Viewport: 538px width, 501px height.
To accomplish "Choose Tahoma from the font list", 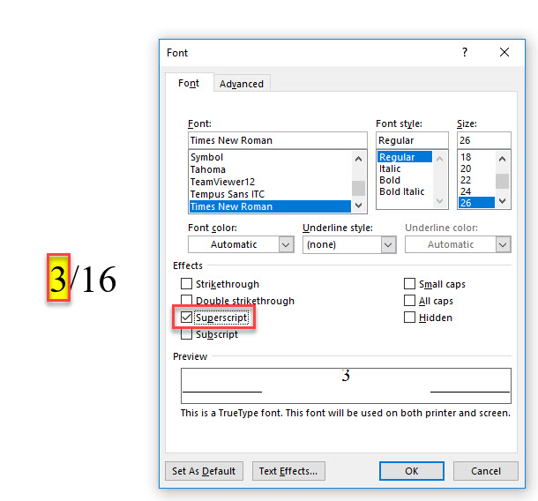I will pyautogui.click(x=208, y=169).
